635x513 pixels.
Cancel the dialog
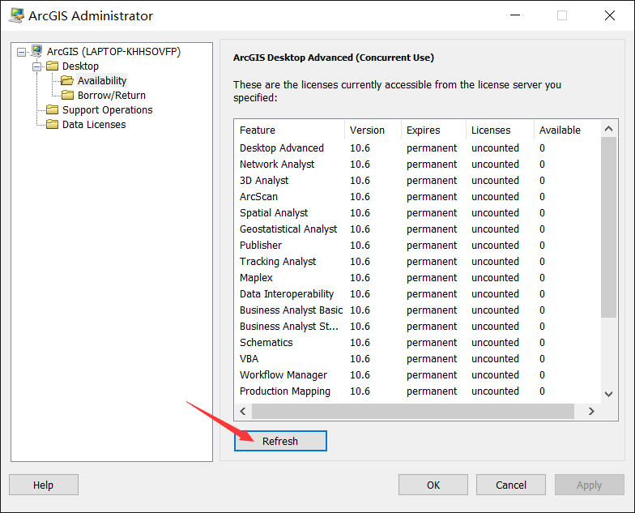click(x=510, y=485)
